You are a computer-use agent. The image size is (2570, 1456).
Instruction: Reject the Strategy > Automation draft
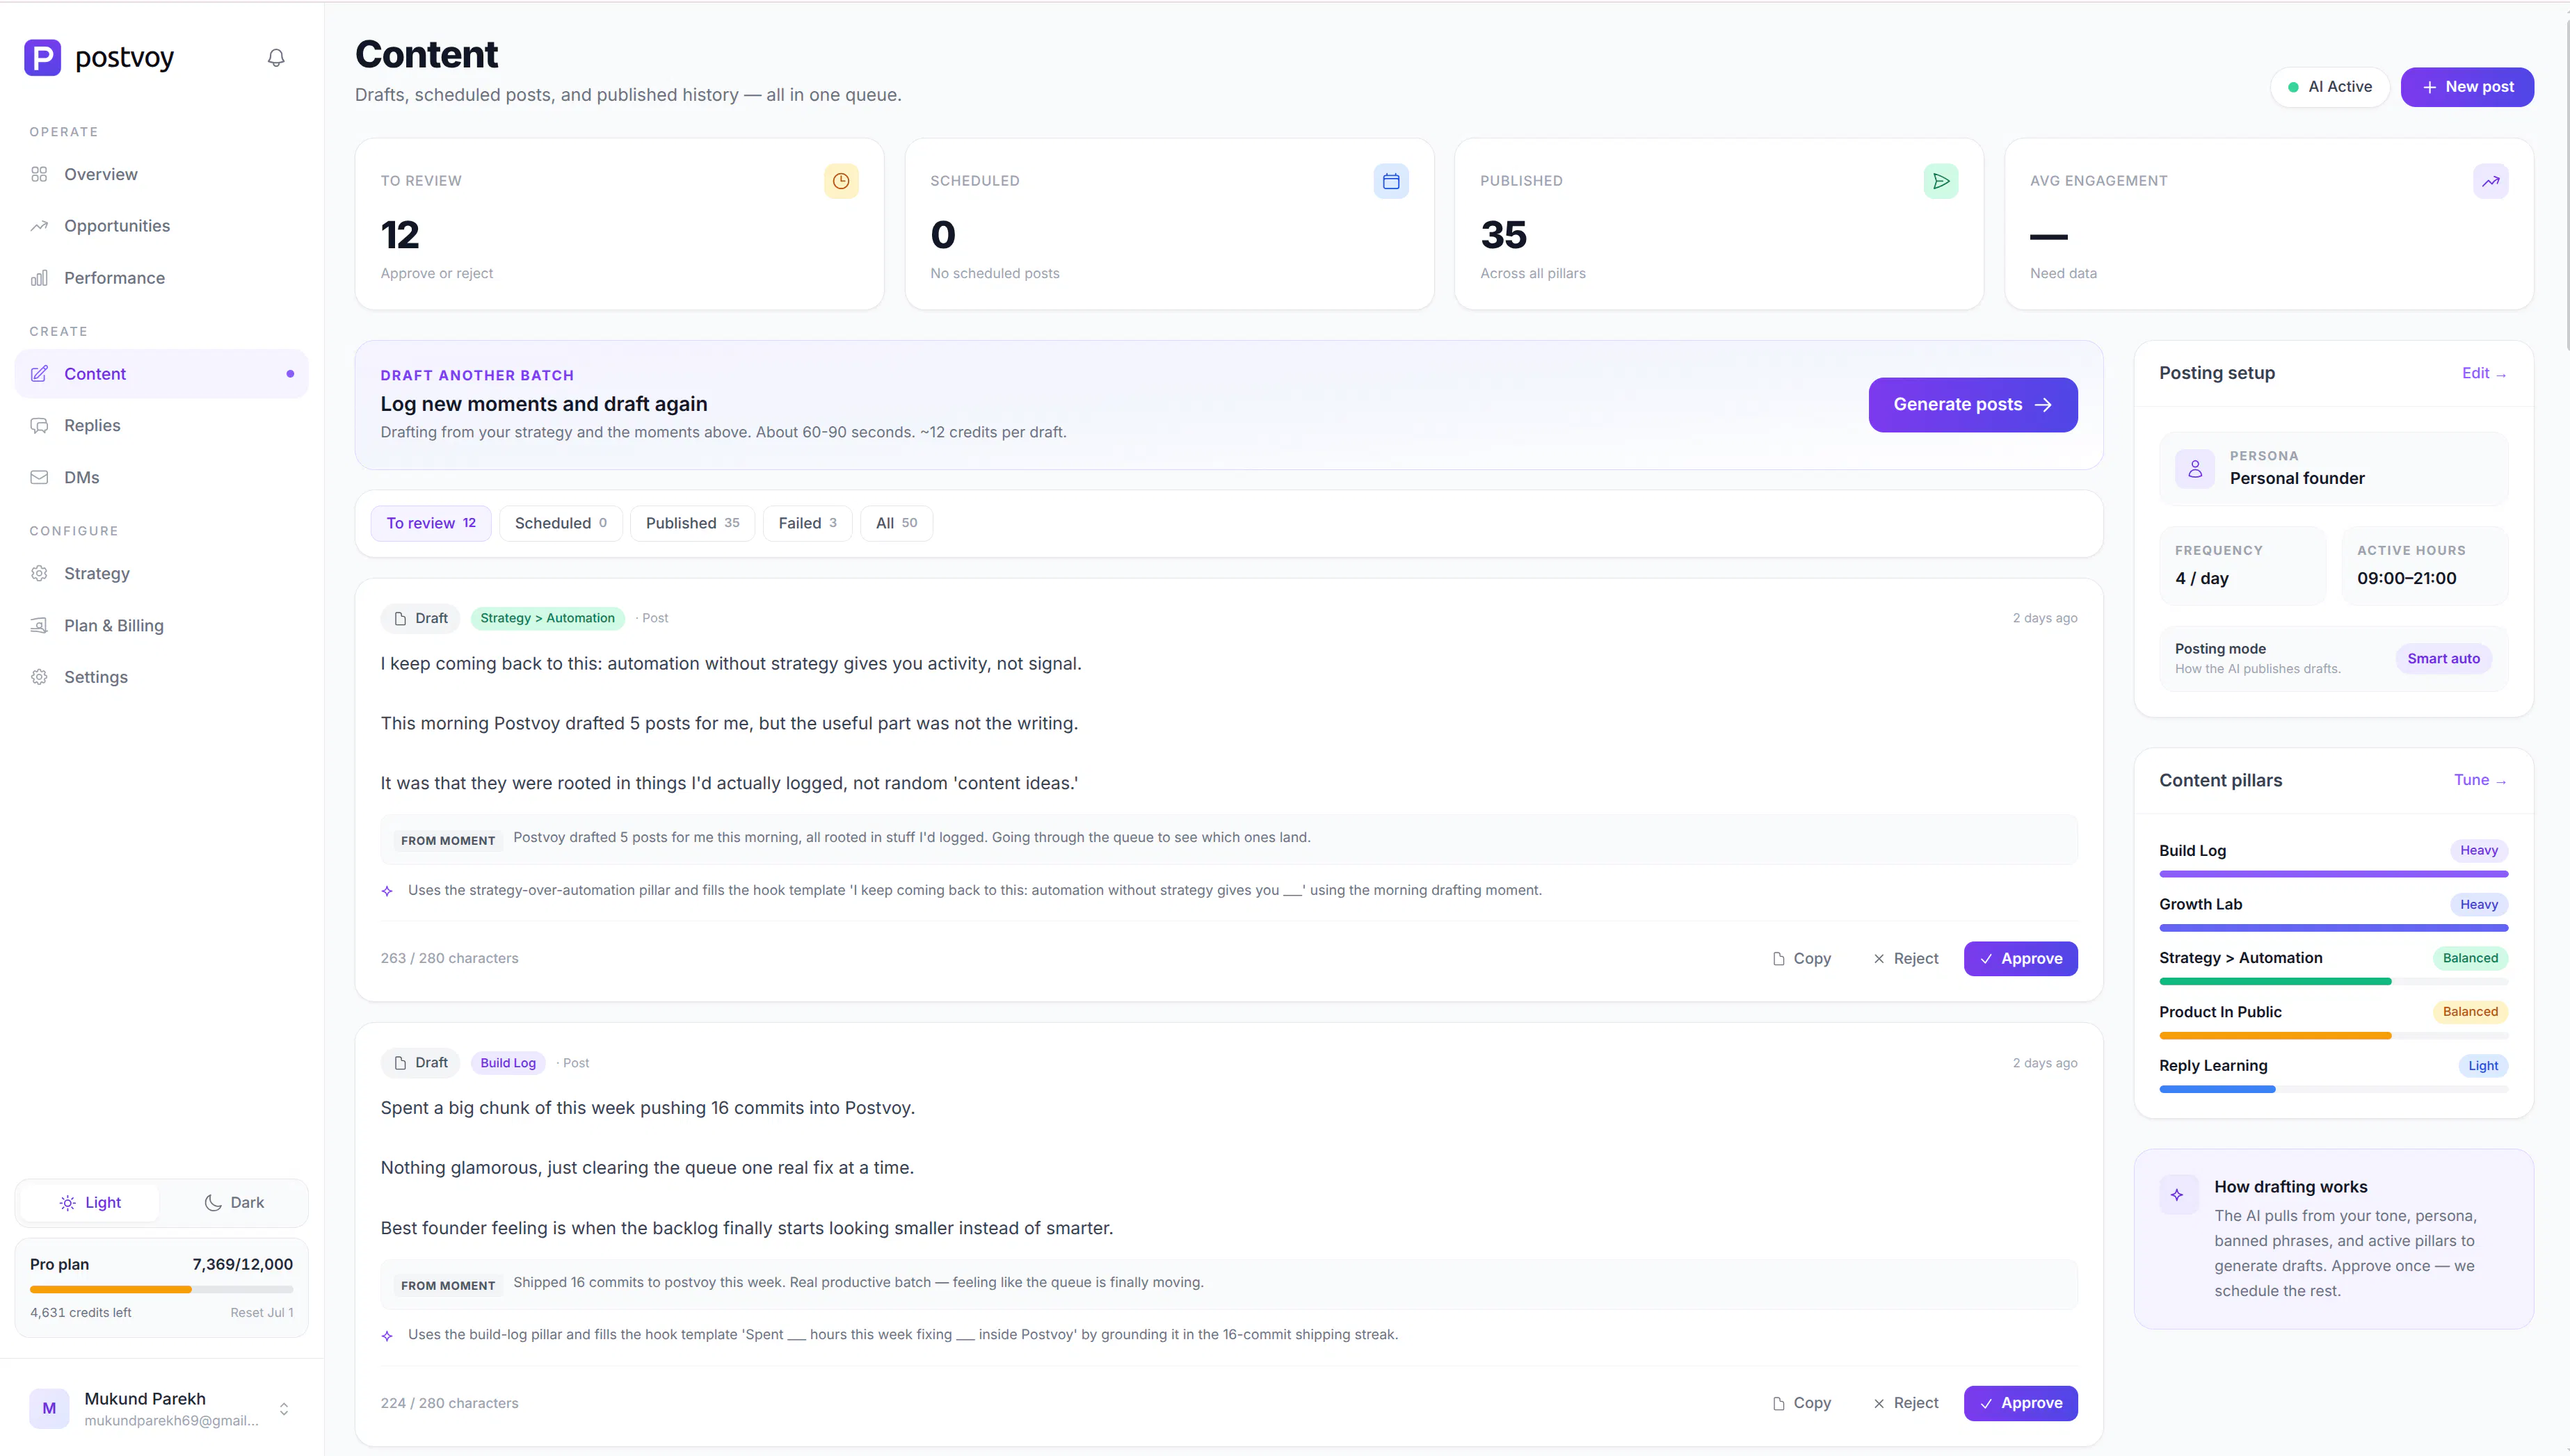point(1906,959)
